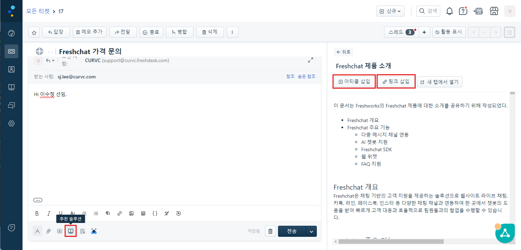Attach a file with the paperclip icon
Screen dimensions: 521x250
pyautogui.click(x=49, y=231)
